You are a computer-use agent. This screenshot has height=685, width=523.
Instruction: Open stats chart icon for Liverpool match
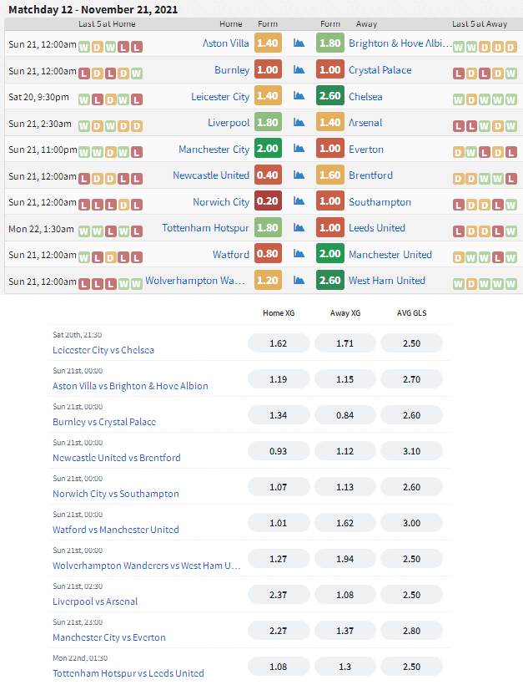(x=299, y=122)
